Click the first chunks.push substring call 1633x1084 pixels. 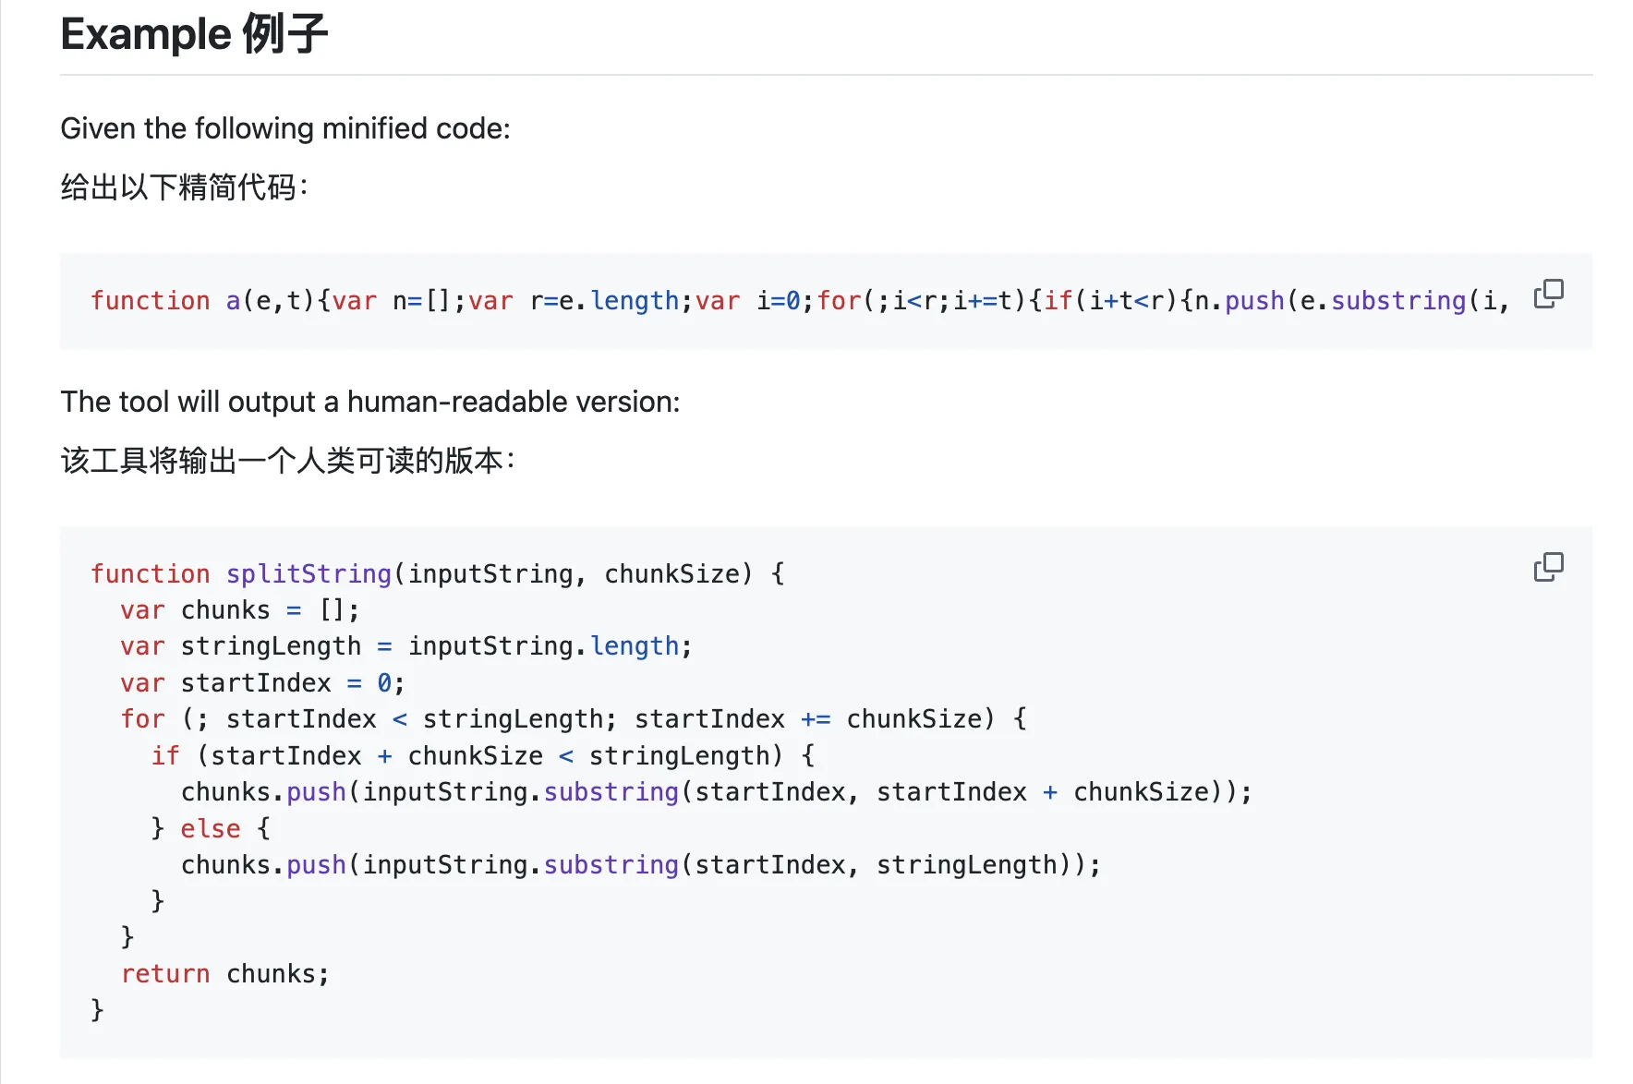[x=716, y=792]
